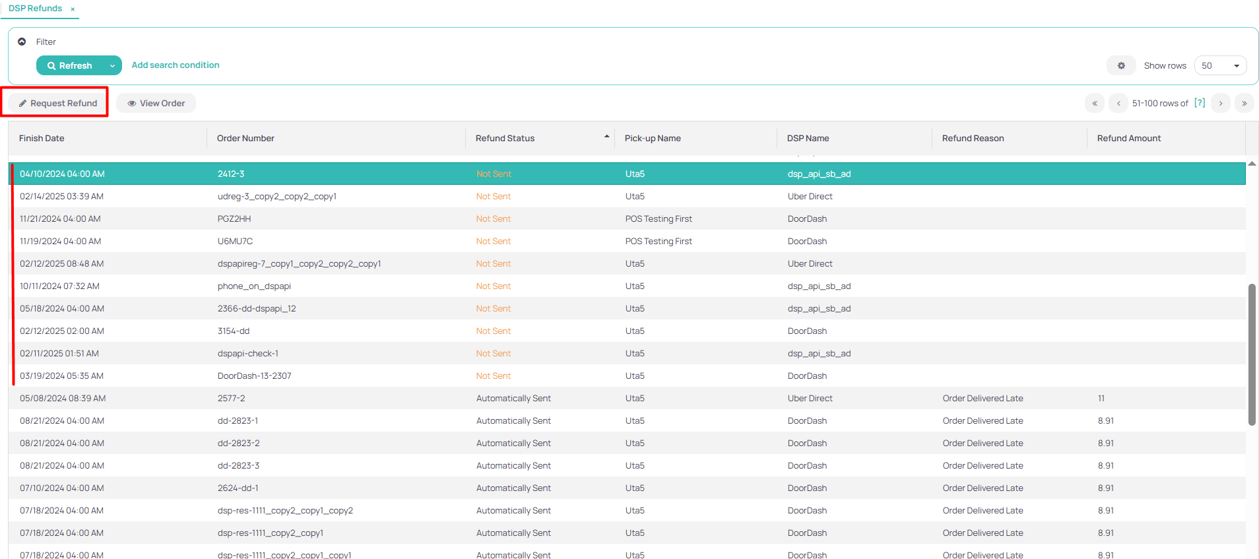Sort by the Refund Status column
This screenshot has width=1259, height=559.
[505, 139]
